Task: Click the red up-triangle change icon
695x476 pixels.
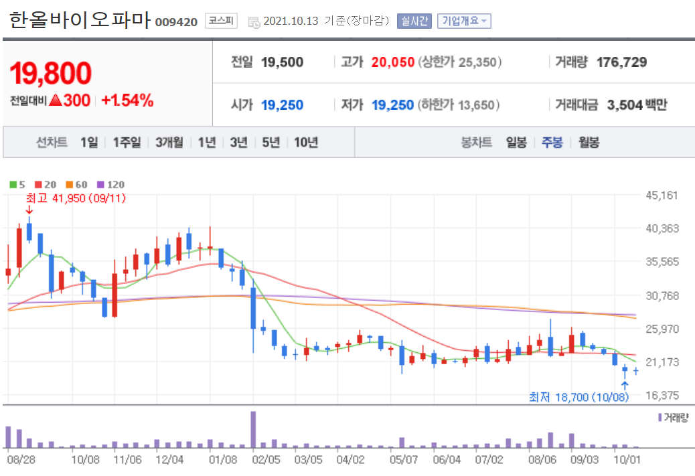Action: click(x=56, y=100)
